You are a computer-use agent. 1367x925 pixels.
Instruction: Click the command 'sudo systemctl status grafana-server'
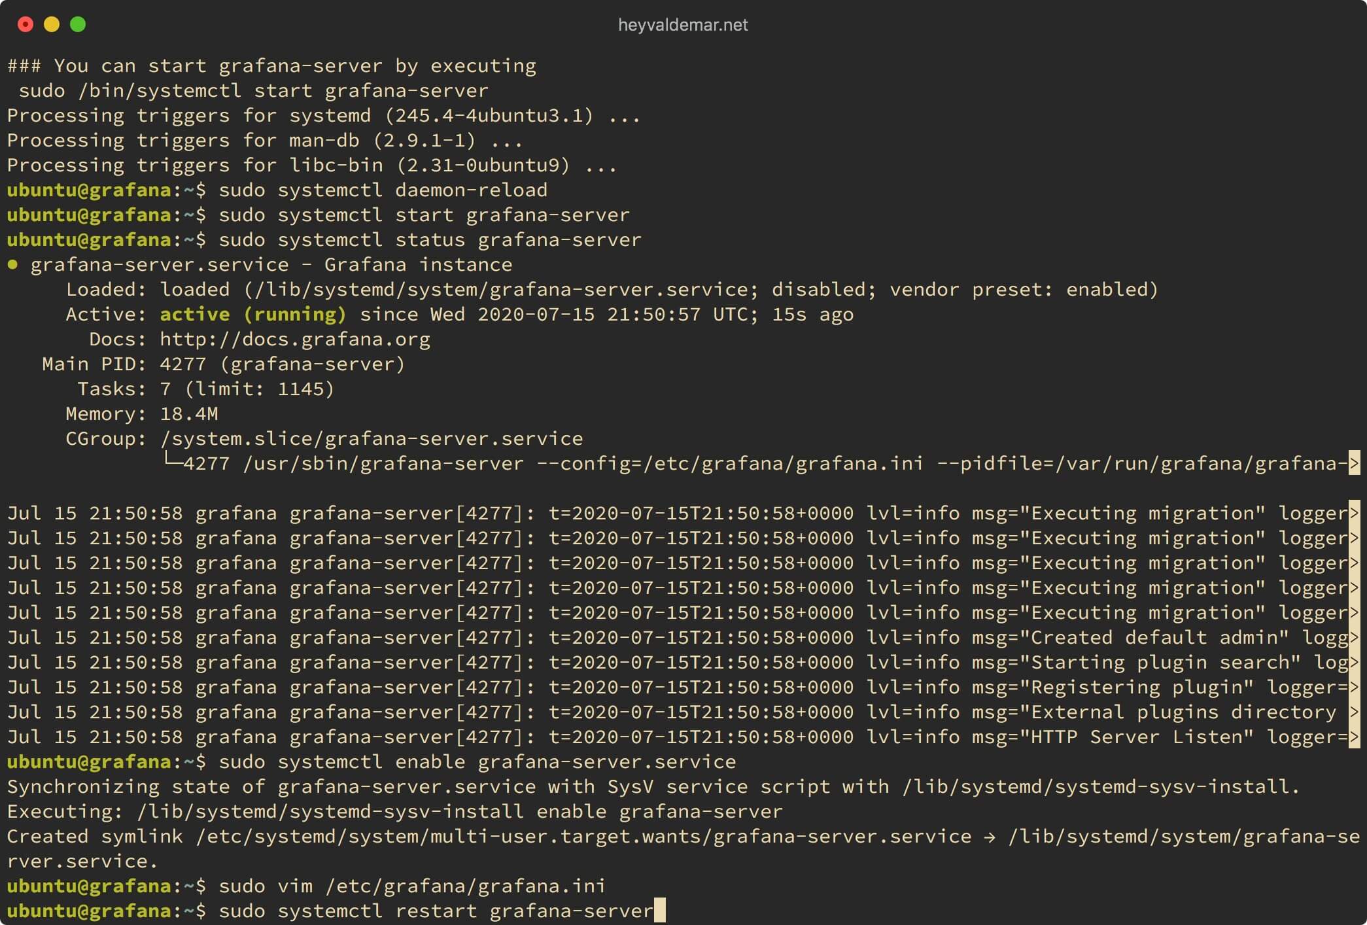coord(430,240)
